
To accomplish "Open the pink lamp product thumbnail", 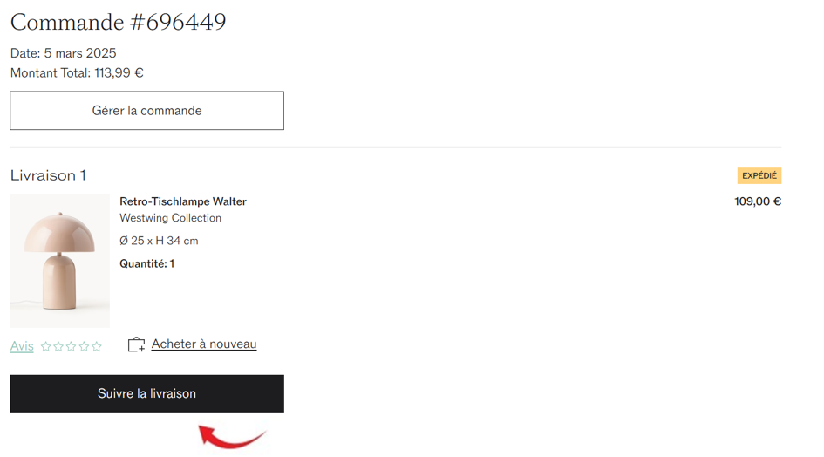I will (60, 261).
